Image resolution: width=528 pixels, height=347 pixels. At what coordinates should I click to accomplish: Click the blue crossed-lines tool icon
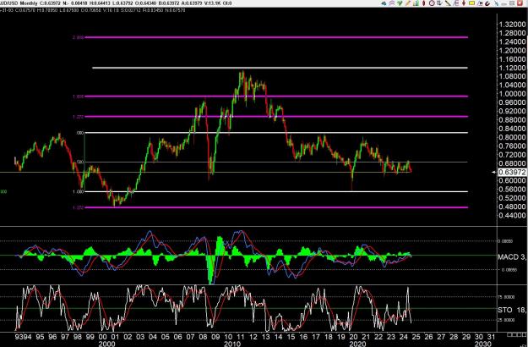[497, 3]
